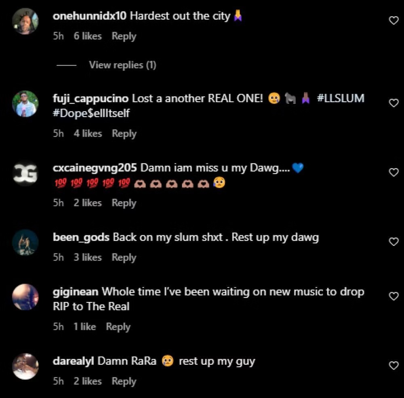Image resolution: width=404 pixels, height=398 pixels.
Task: Reply to fuji_cappucino's comment
Action: point(124,133)
